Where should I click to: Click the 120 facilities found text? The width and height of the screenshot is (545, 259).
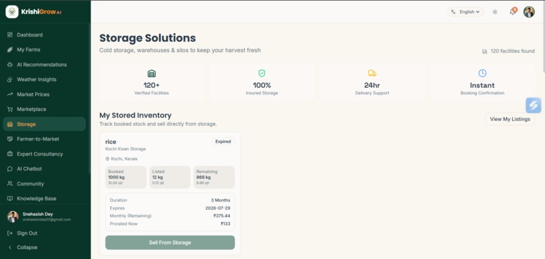pos(513,51)
